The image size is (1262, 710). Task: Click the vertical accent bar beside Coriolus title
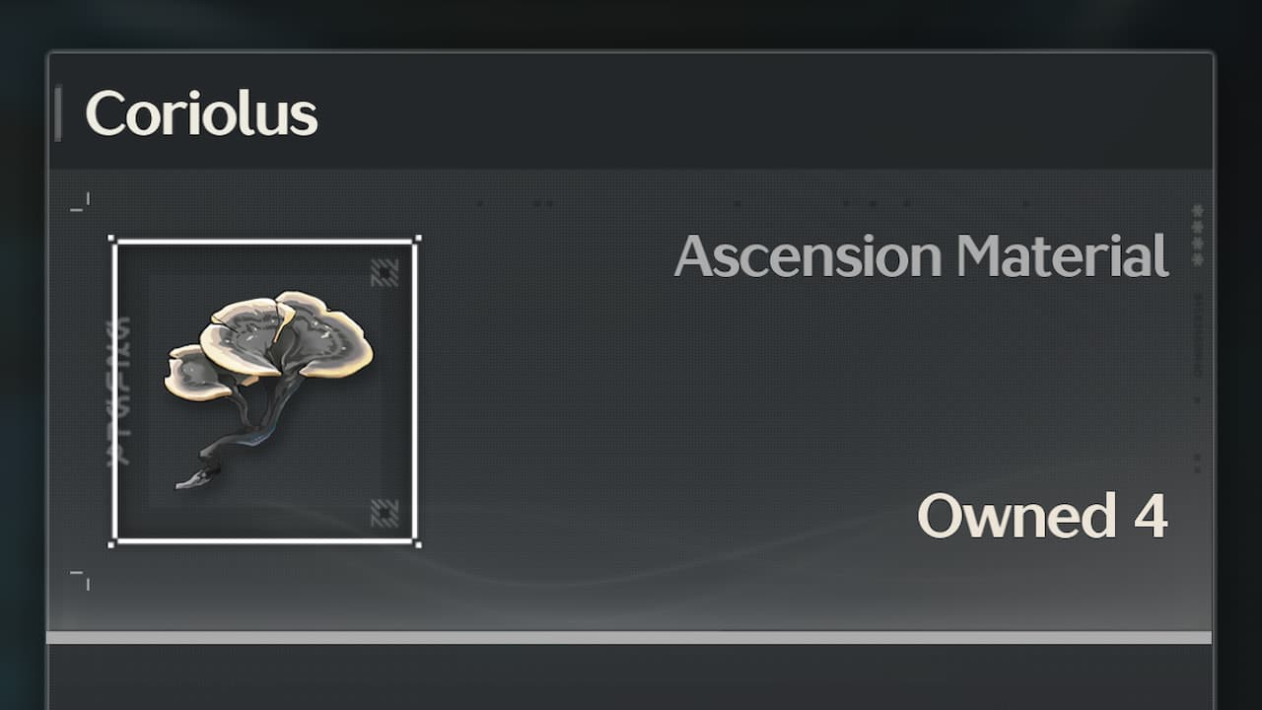58,113
